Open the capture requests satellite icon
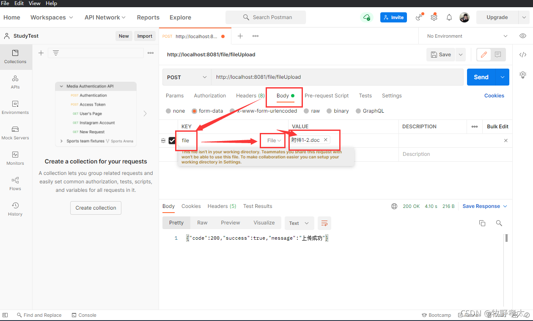The height and width of the screenshot is (321, 533). [x=419, y=17]
